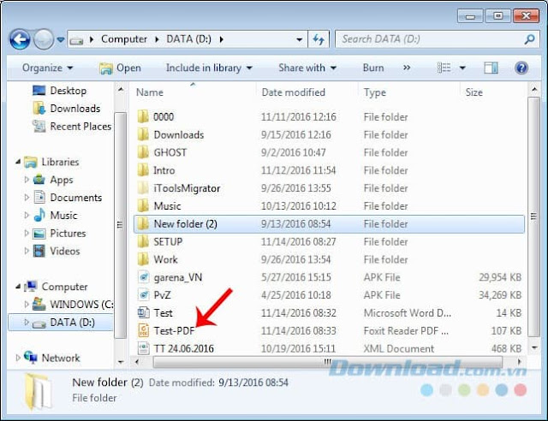548x421 pixels.
Task: Select Downloads in navigation pane favorites
Action: [x=67, y=109]
